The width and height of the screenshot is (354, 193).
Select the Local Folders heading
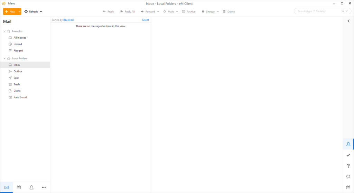click(17, 58)
